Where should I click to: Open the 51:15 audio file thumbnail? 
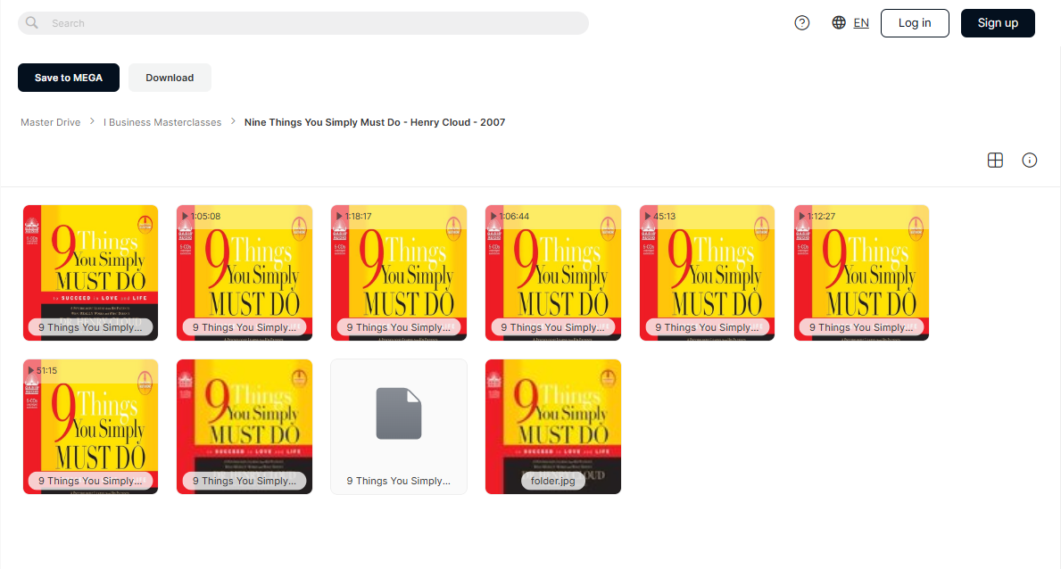coord(91,426)
